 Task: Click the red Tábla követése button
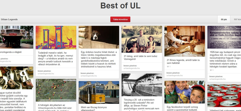coord(120,19)
